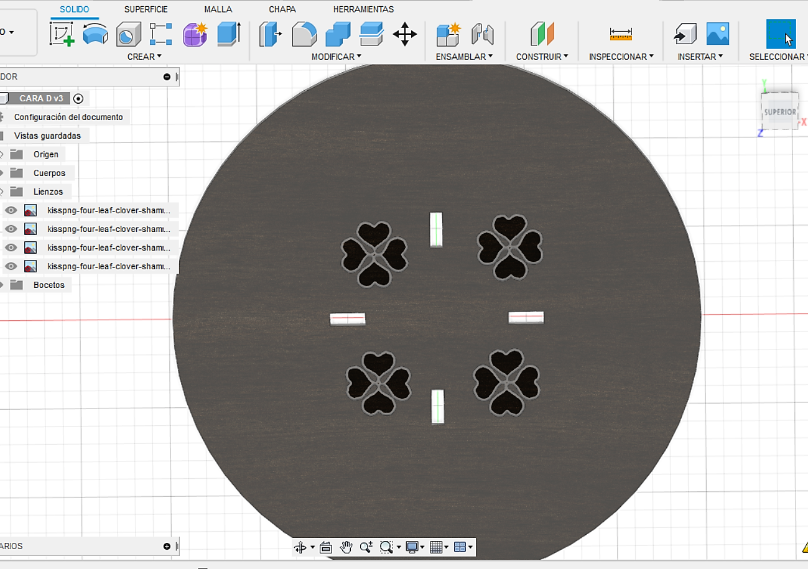Open the Fit zoom dropdown arrow
Viewport: 808px width, 569px height.
coord(398,548)
